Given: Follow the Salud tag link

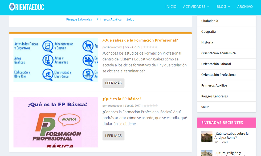Looking at the screenshot, I should coord(130,19).
